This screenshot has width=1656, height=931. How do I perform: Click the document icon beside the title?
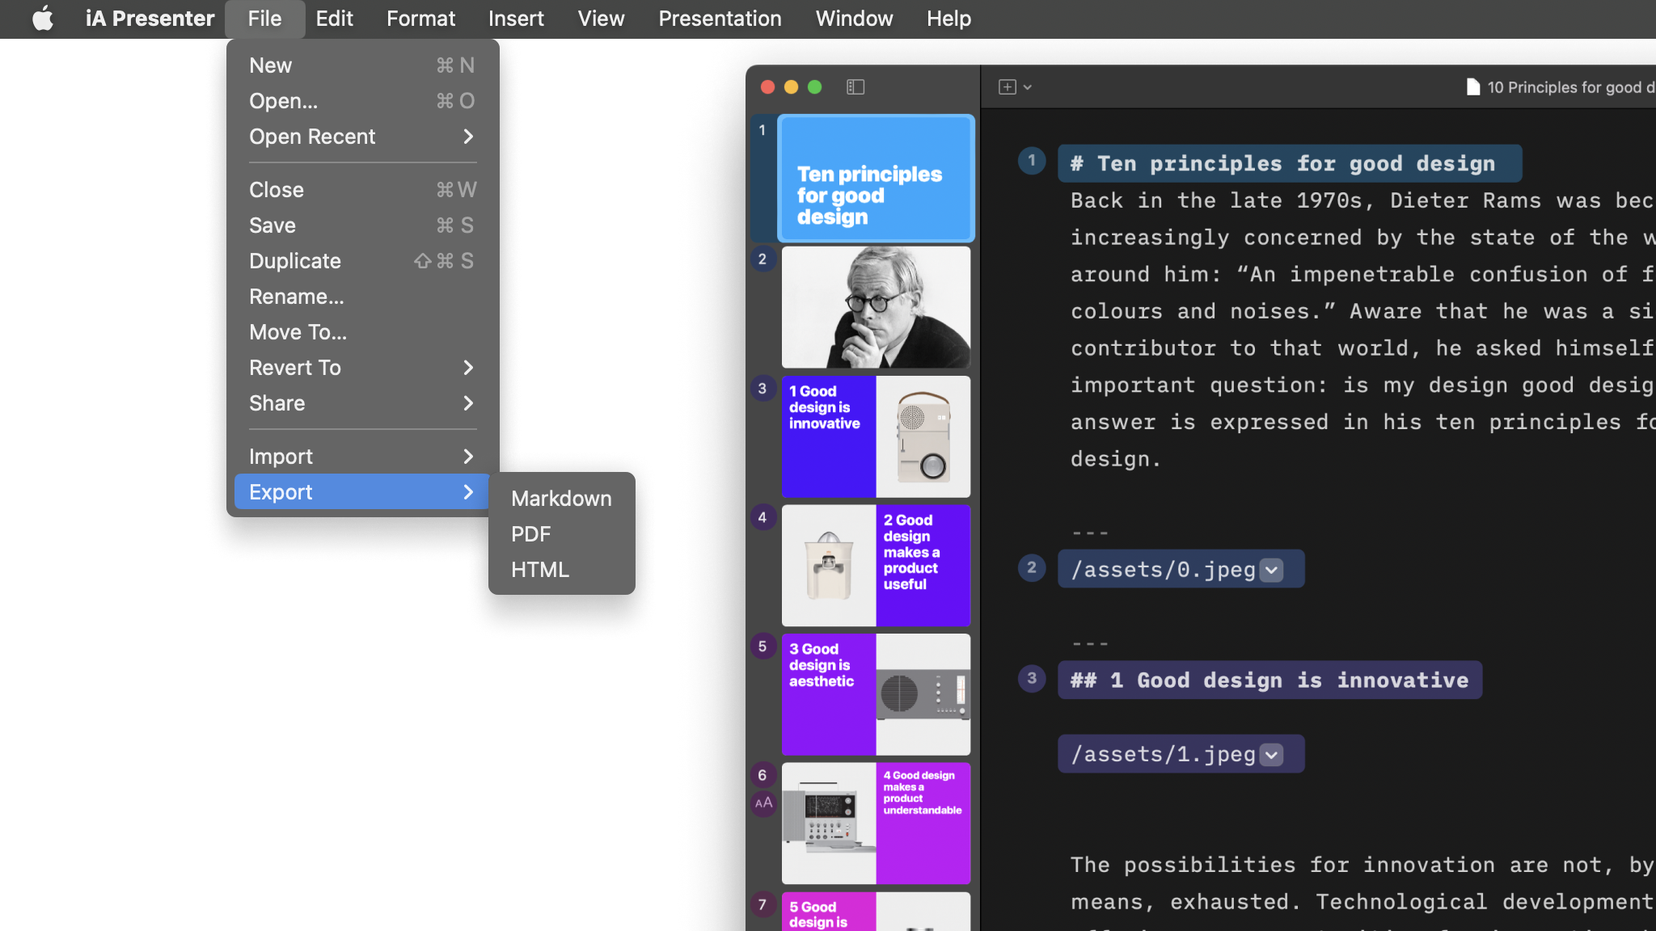(1473, 87)
